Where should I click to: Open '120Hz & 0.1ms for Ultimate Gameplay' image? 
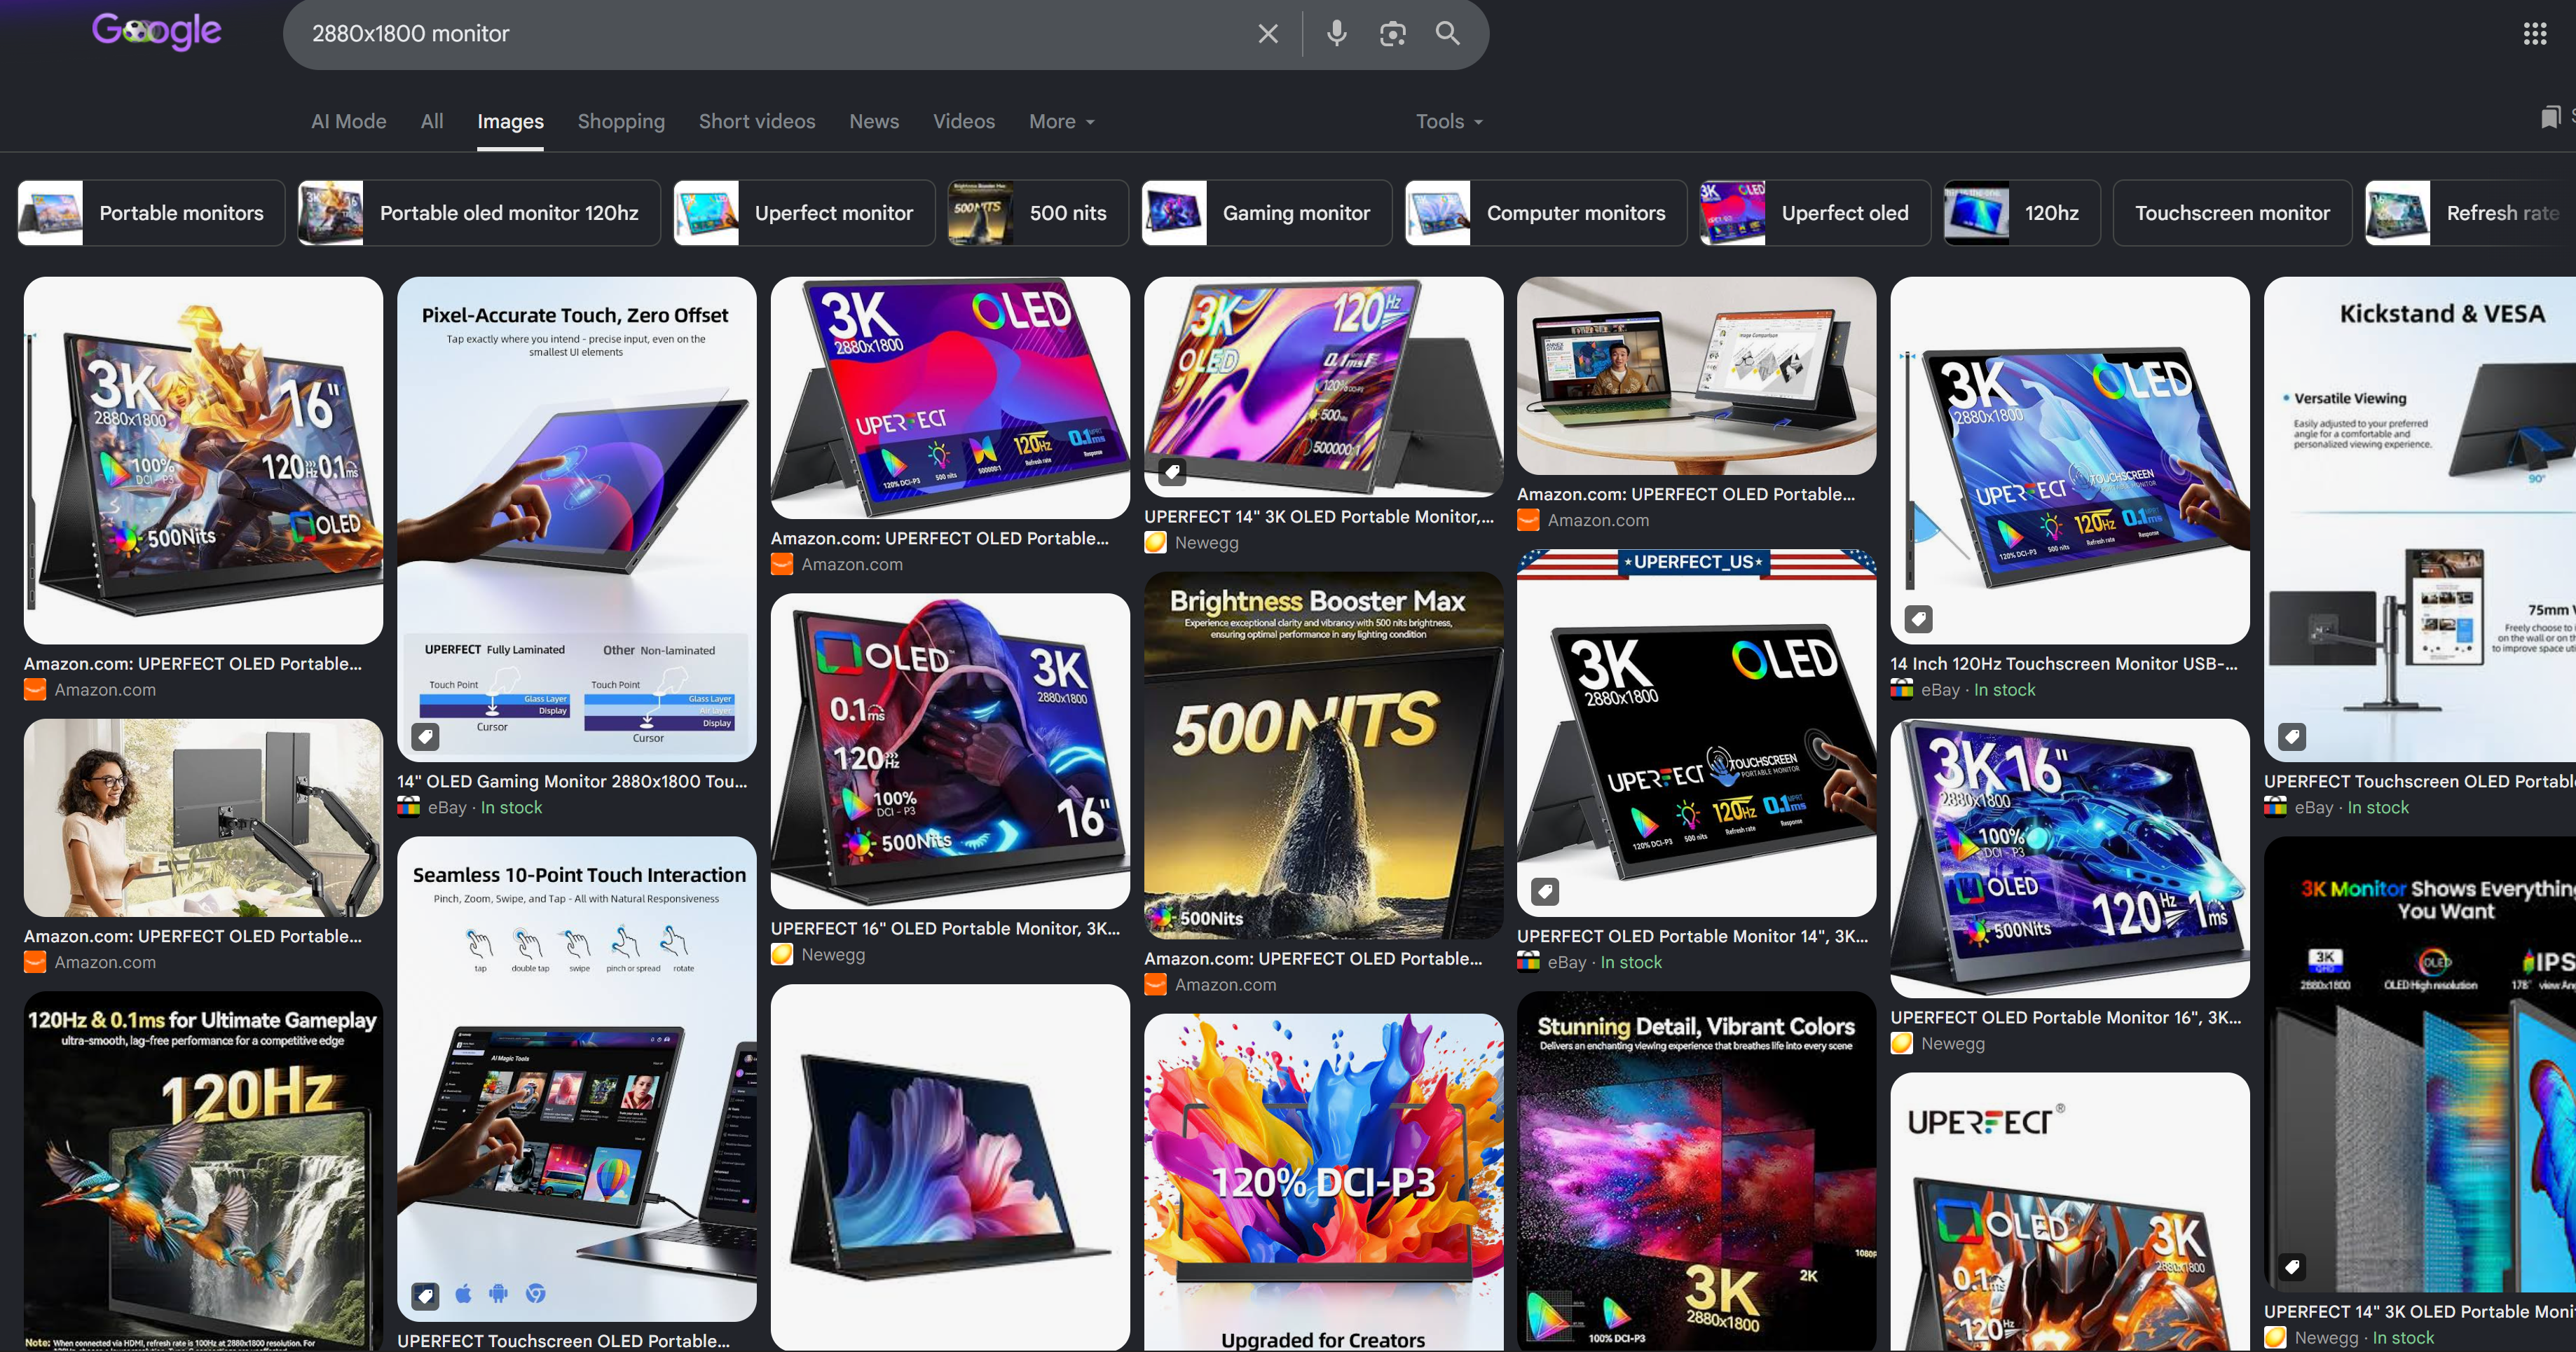point(203,1172)
